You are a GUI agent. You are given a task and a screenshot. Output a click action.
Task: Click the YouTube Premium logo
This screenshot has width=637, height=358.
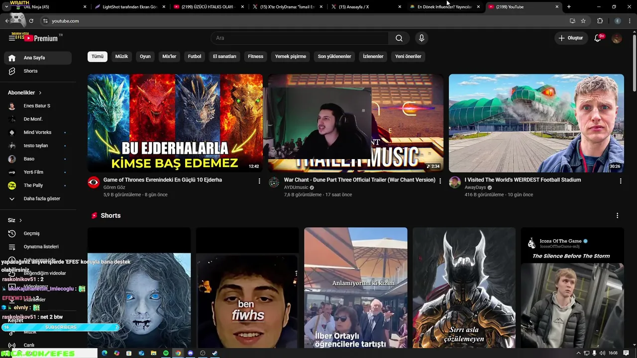pyautogui.click(x=41, y=38)
